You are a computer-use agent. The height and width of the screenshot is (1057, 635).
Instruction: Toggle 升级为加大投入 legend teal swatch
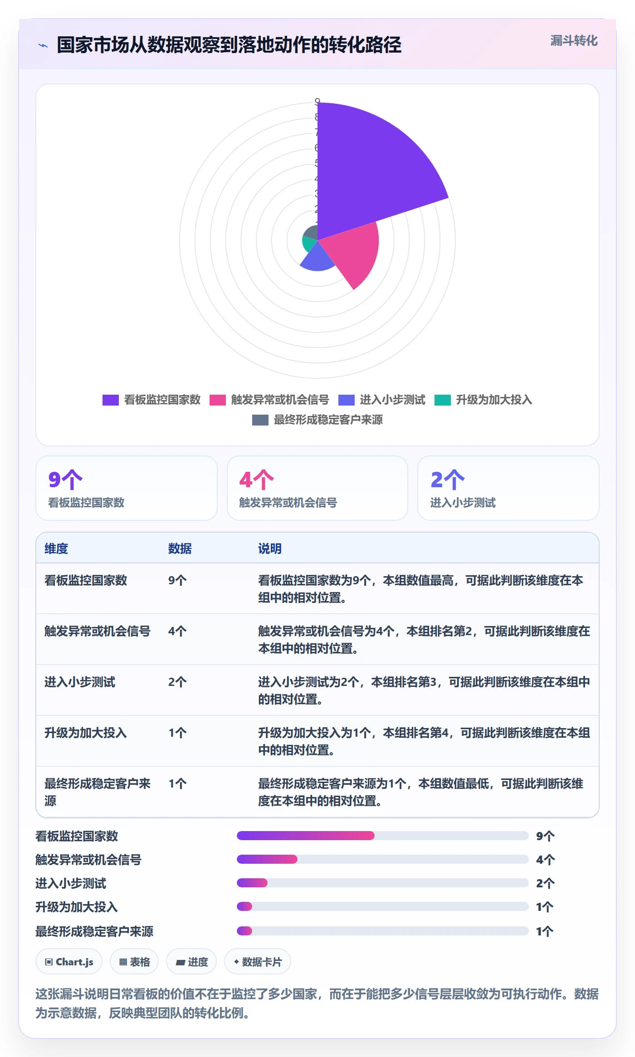(x=442, y=400)
